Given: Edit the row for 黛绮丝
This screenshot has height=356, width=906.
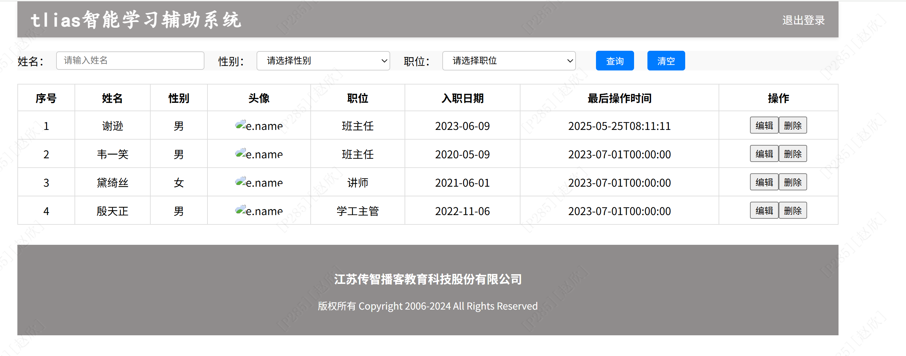Looking at the screenshot, I should [x=764, y=182].
